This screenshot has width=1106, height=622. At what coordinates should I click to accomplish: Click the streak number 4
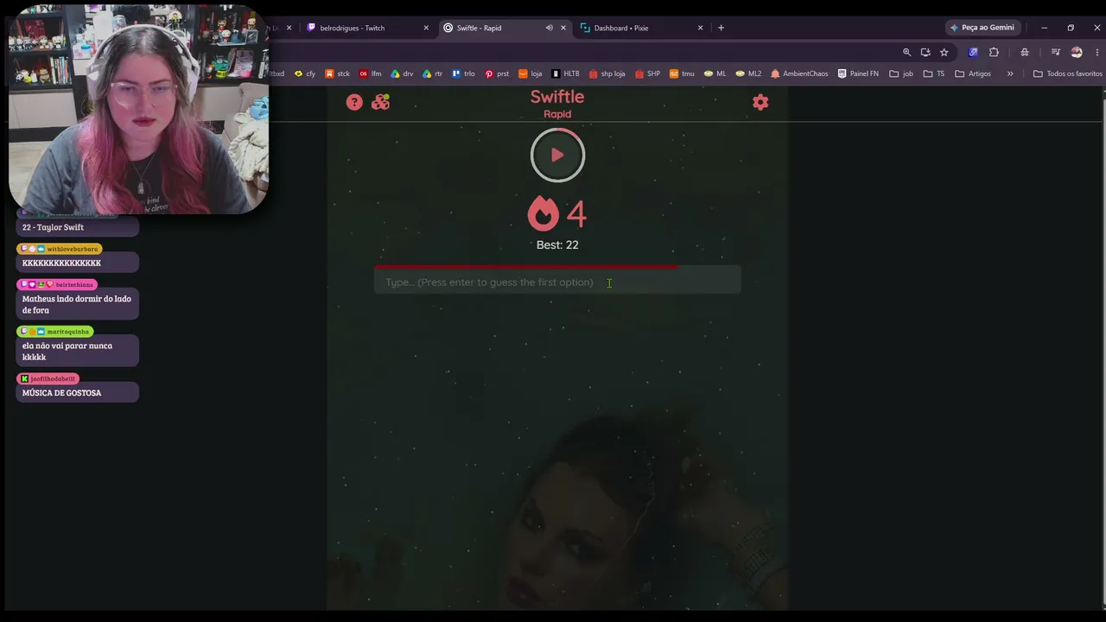click(x=576, y=214)
